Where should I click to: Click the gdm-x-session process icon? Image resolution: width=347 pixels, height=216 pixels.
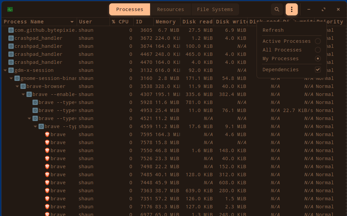(11, 70)
